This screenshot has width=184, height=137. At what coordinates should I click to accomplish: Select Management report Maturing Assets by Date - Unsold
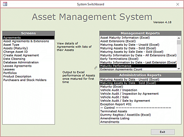(x=138, y=45)
